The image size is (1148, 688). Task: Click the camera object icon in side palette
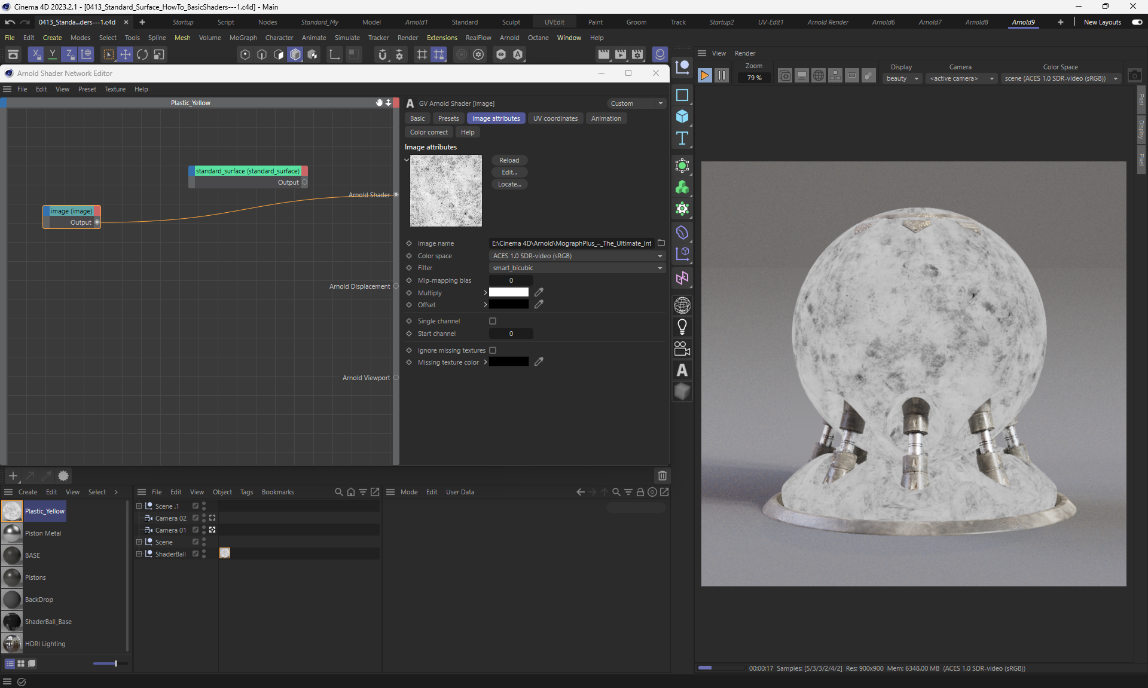click(682, 348)
